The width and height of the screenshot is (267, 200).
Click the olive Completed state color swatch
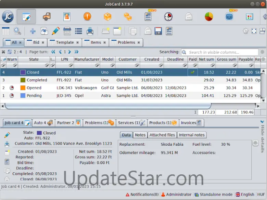click(23, 80)
